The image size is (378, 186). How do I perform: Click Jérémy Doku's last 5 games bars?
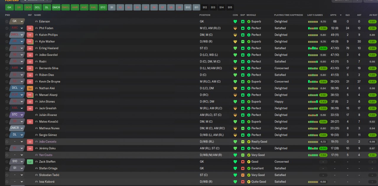[x=313, y=148]
